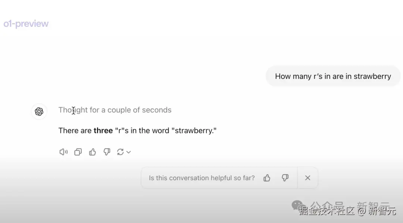403x223 pixels.
Task: Click the user message about strawberry
Action: (333, 76)
